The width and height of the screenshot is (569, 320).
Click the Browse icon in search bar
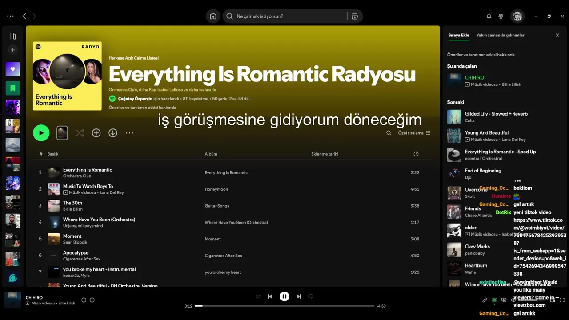pos(354,16)
